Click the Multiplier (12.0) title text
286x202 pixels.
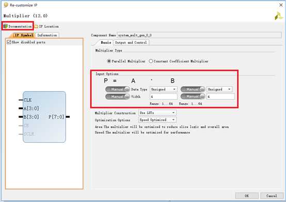click(x=25, y=16)
